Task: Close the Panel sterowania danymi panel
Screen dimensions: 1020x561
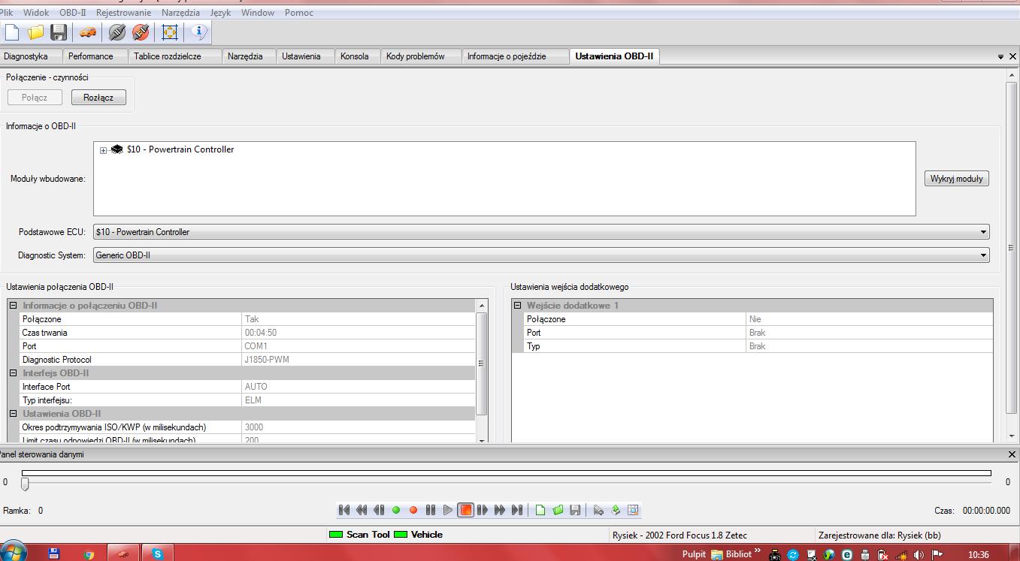Action: (1012, 454)
